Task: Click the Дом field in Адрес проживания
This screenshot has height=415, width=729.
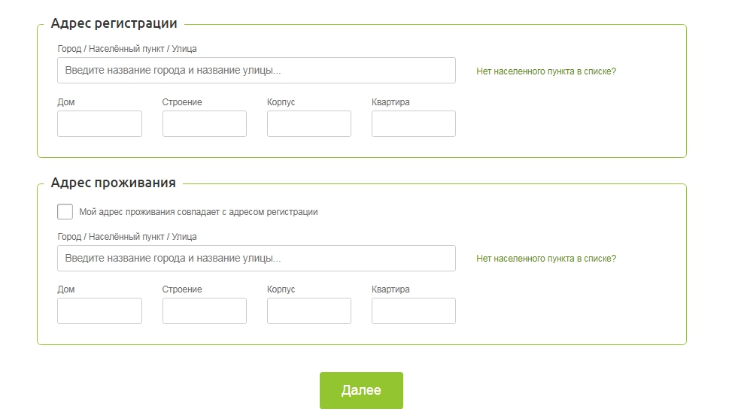Action: coord(99,310)
